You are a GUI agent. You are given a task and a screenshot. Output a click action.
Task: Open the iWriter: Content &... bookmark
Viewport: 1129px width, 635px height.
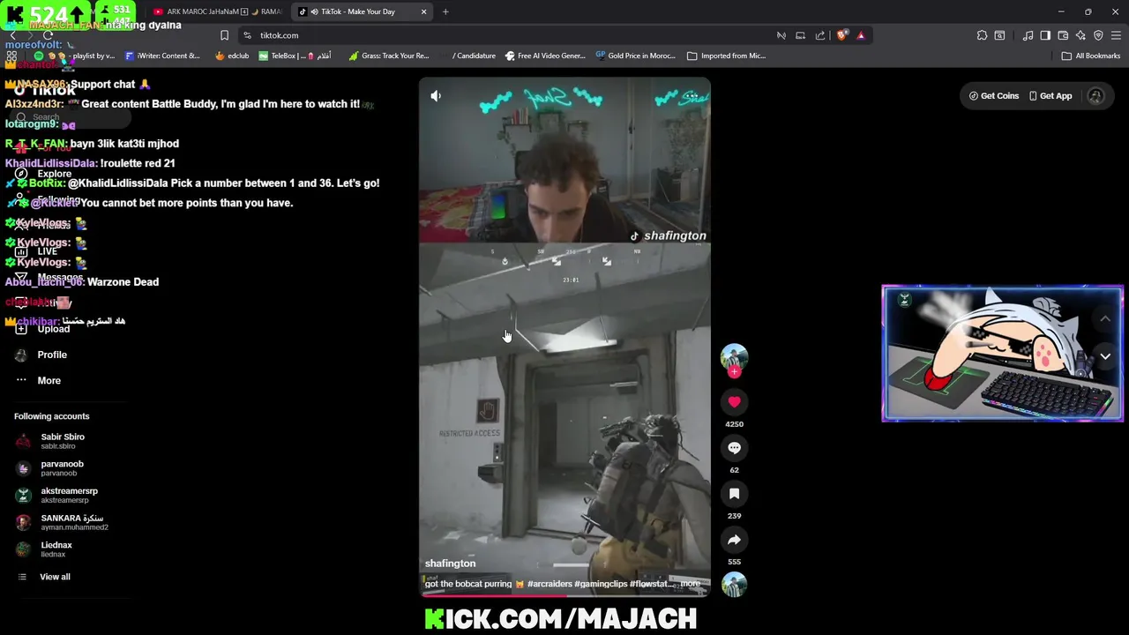point(162,56)
